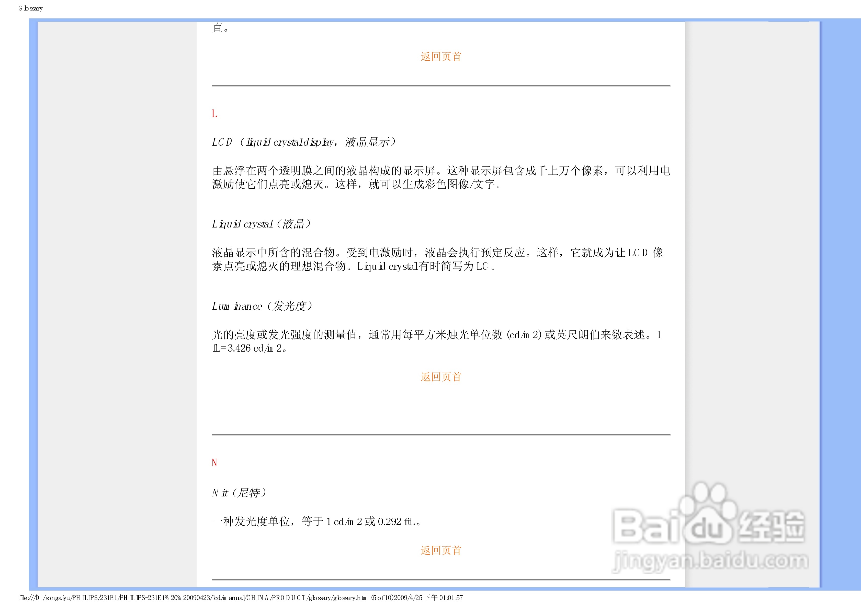The image size is (861, 609).
Task: Click the red L section heading
Action: click(x=214, y=113)
